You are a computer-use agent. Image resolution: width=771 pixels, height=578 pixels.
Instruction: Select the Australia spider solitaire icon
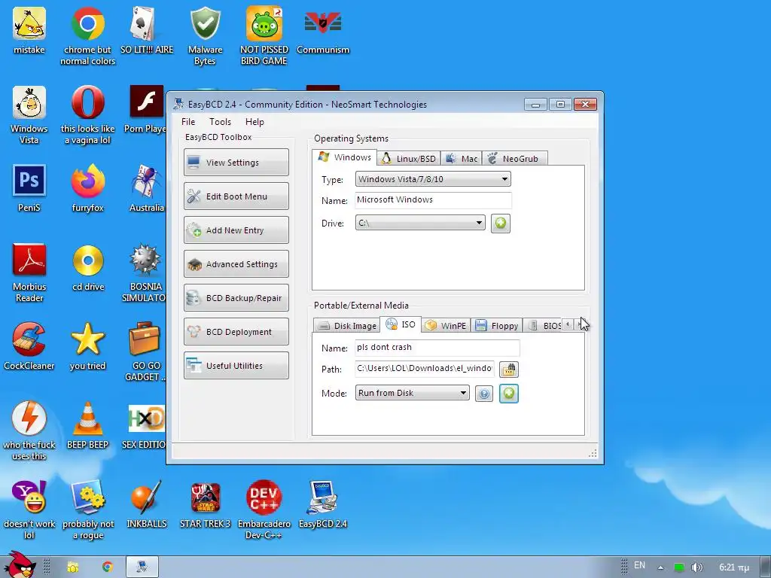(147, 187)
